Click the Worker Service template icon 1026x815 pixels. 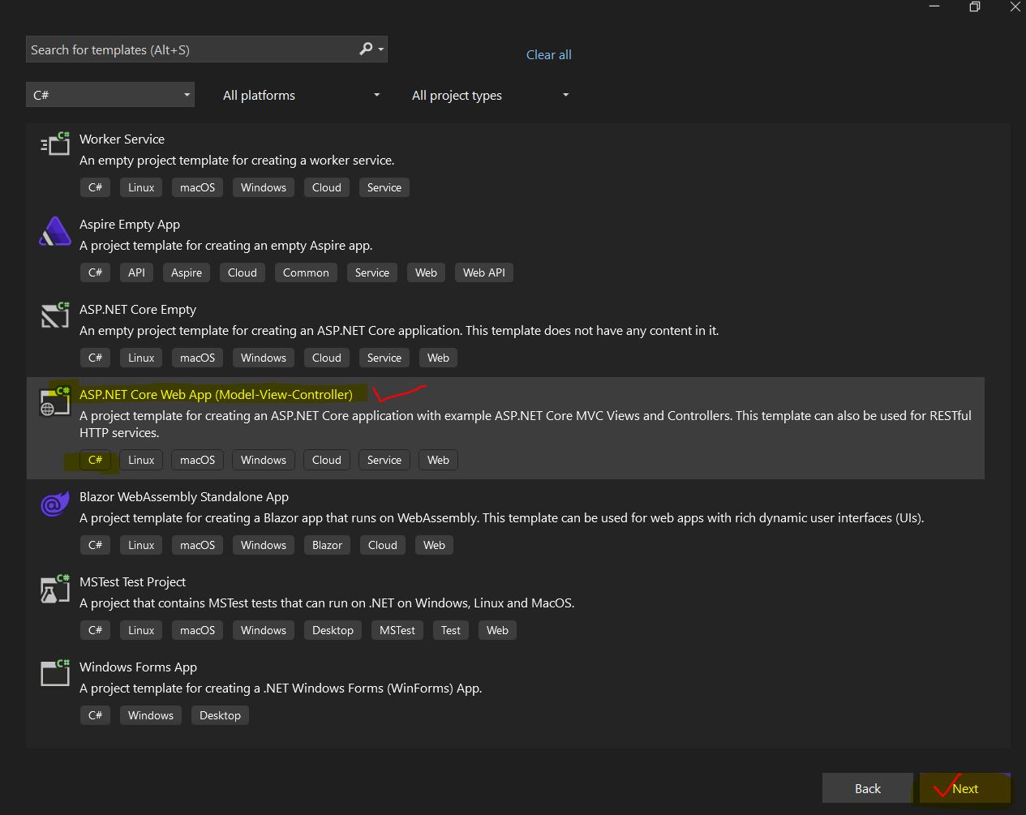coord(55,144)
